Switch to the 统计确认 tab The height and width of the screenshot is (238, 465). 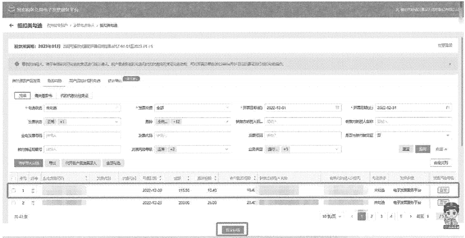tap(115, 81)
